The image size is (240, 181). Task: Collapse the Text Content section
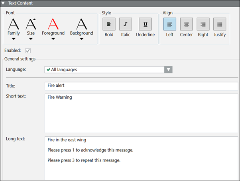tap(4, 3)
